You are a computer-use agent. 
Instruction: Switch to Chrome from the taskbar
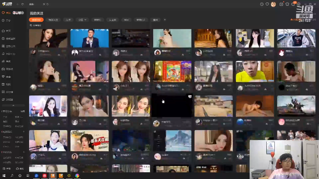[77, 176]
